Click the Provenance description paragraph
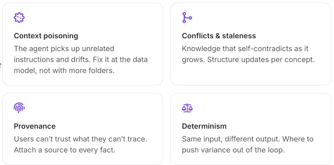The width and height of the screenshot is (334, 165). click(81, 145)
